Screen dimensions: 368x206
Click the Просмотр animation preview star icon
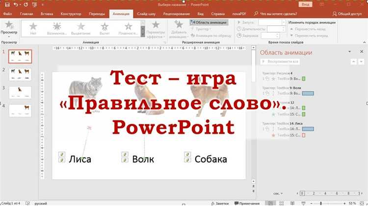point(9,24)
